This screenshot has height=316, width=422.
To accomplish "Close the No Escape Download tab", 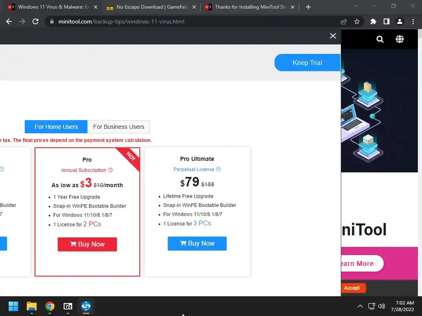I will tap(194, 7).
